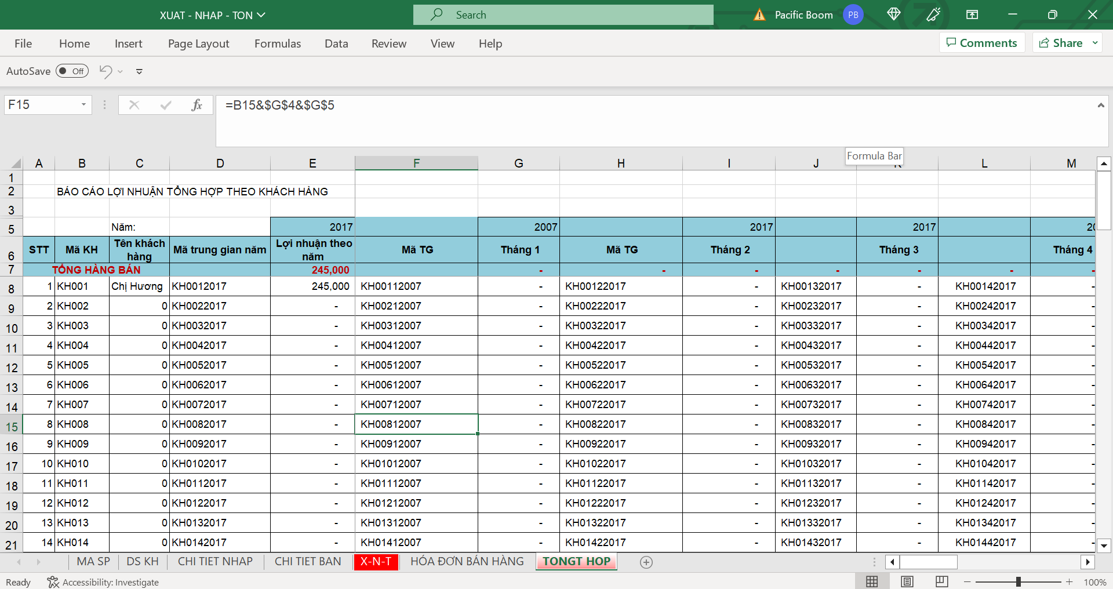This screenshot has height=589, width=1113.
Task: Switch to Page Layout view icon
Action: tap(907, 581)
